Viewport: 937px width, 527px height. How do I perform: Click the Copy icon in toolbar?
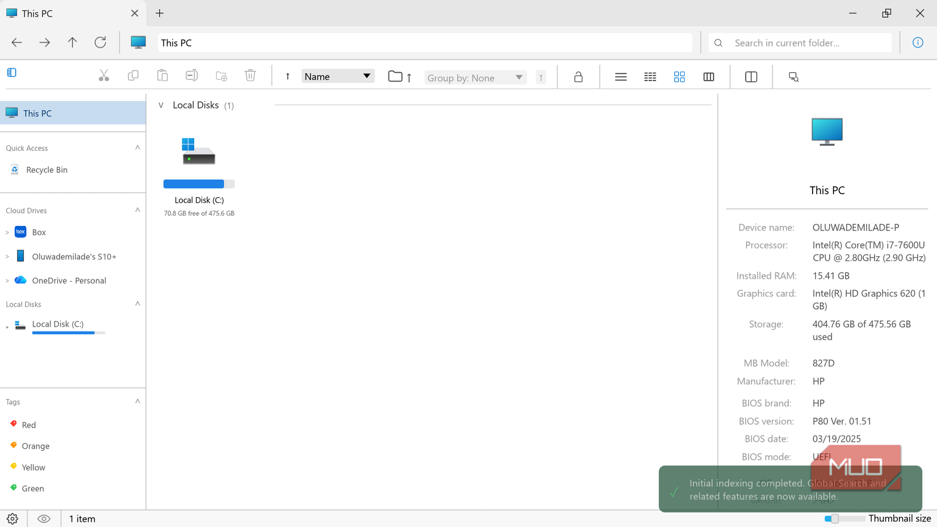(133, 76)
